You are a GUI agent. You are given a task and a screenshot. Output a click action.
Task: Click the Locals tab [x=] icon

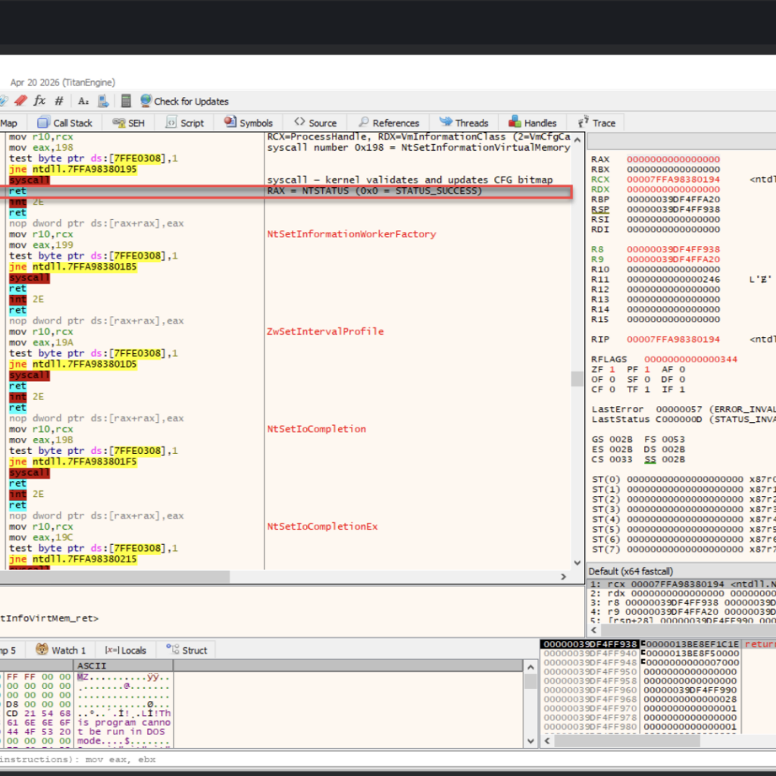[111, 650]
